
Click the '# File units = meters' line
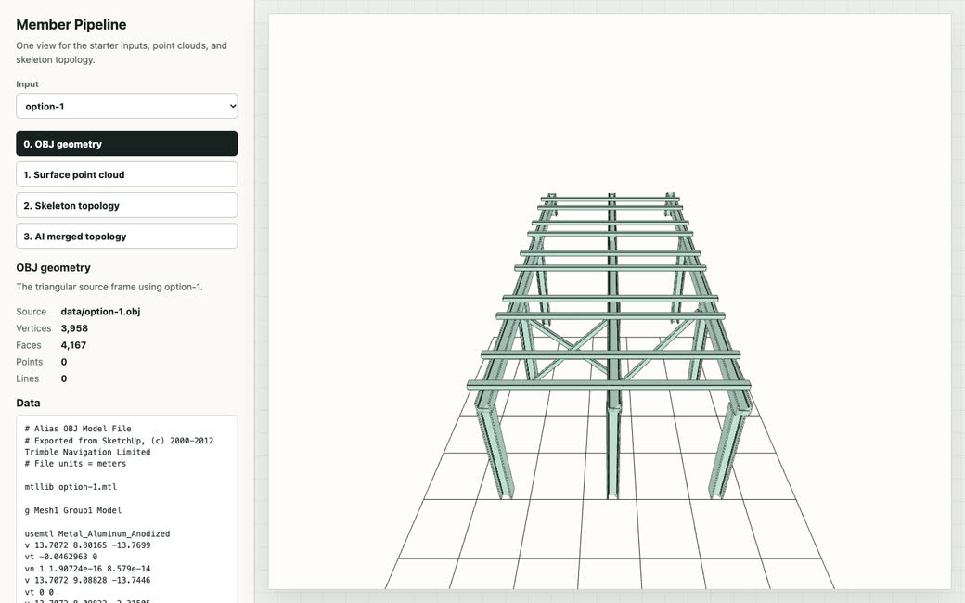tap(75, 463)
